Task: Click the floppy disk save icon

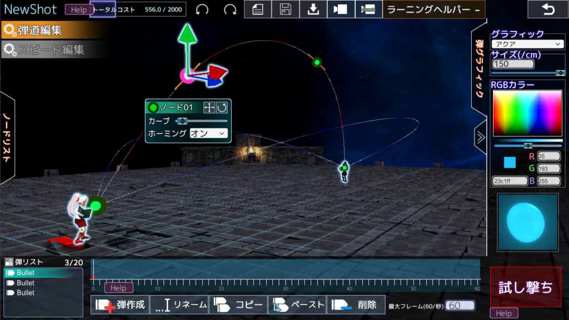Action: click(286, 9)
